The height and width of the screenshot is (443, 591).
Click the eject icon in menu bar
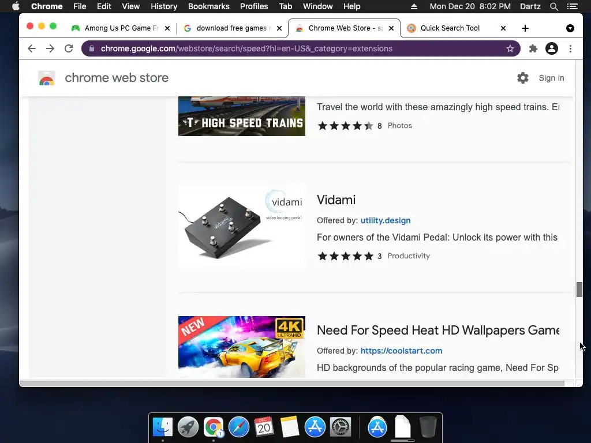(x=414, y=6)
